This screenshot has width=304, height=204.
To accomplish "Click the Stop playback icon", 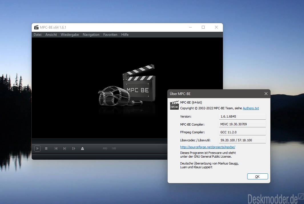I will [46, 148].
